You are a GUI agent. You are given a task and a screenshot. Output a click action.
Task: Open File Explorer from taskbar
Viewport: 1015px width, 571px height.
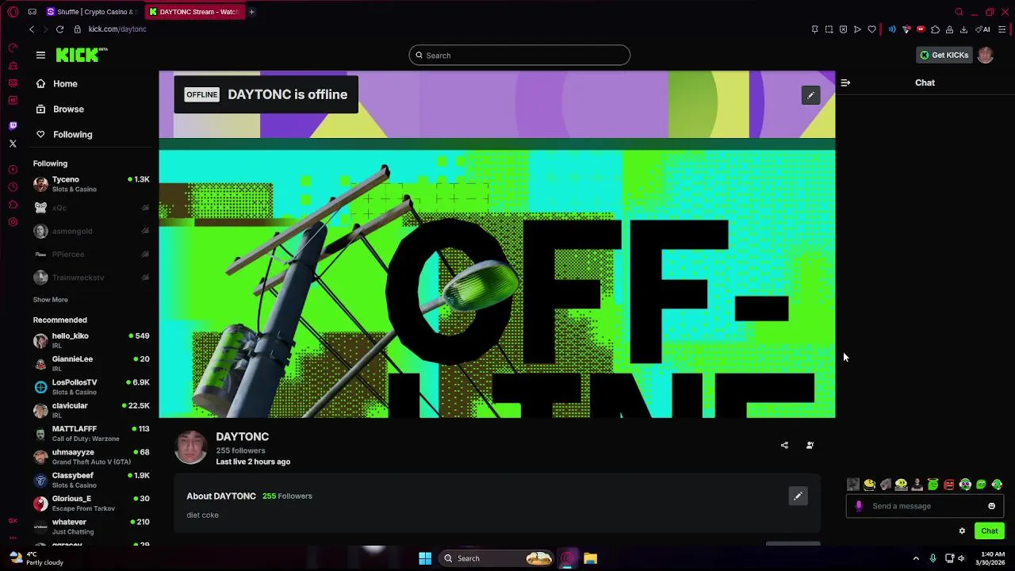coord(590,558)
